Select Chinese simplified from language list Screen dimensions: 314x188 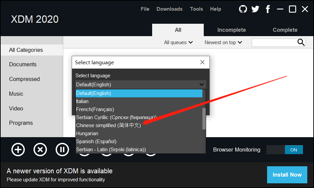point(109,125)
